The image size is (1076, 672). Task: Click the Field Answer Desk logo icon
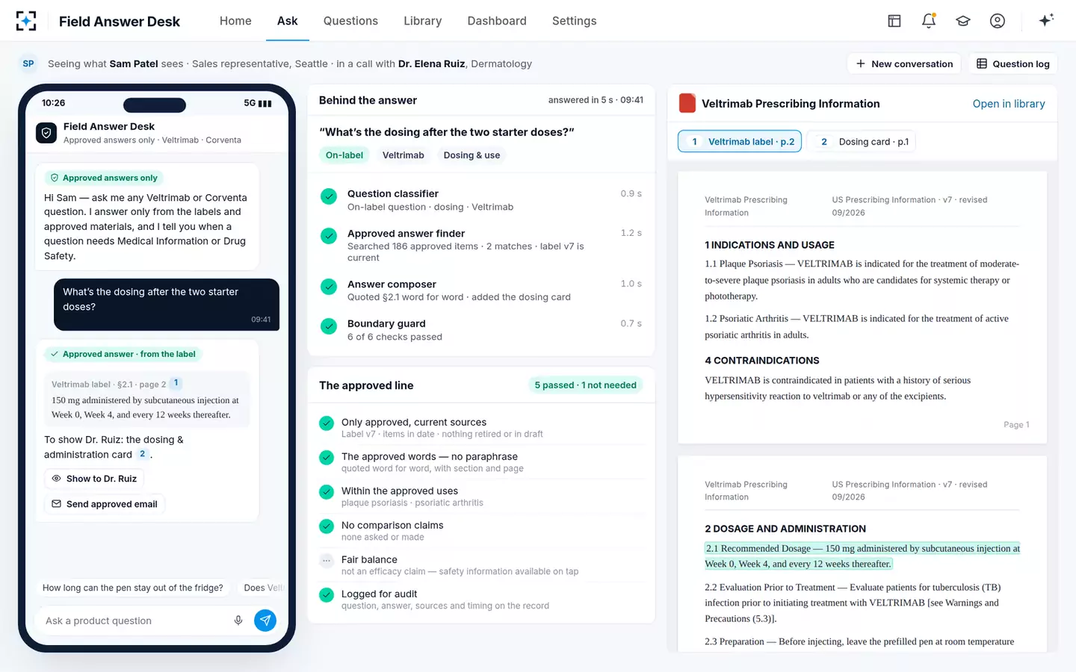point(26,21)
